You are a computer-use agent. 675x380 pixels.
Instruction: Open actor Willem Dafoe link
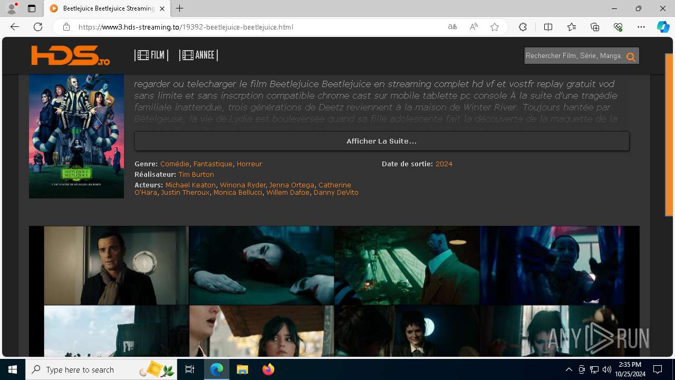[288, 193]
